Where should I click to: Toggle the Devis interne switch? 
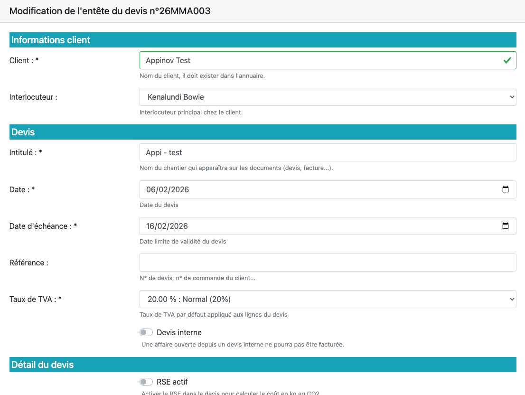coord(146,332)
